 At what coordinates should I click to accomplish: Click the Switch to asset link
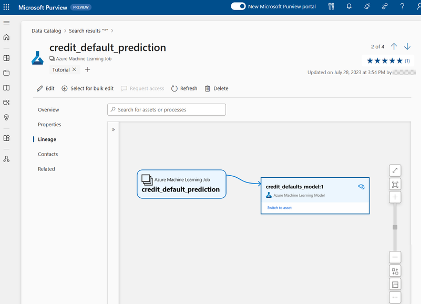[x=279, y=208]
